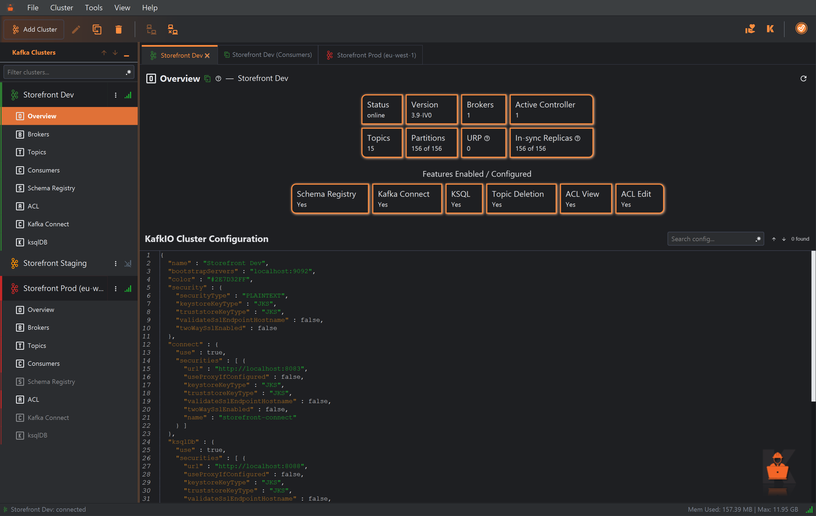Click the round checkmark icon top right

(801, 28)
